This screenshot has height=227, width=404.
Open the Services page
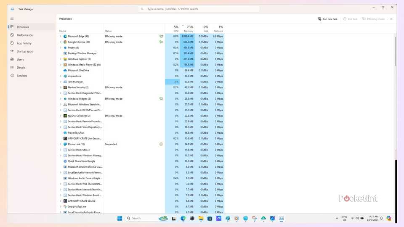coord(32,76)
